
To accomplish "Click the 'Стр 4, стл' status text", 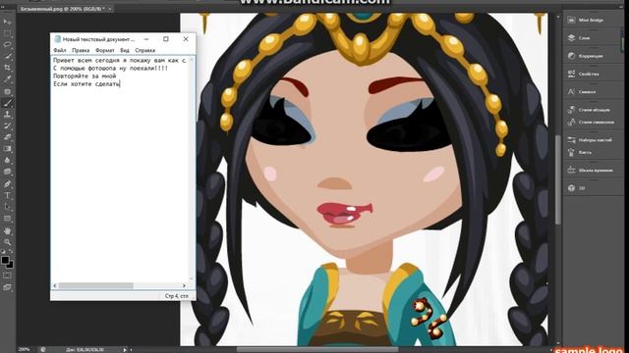I will point(177,296).
